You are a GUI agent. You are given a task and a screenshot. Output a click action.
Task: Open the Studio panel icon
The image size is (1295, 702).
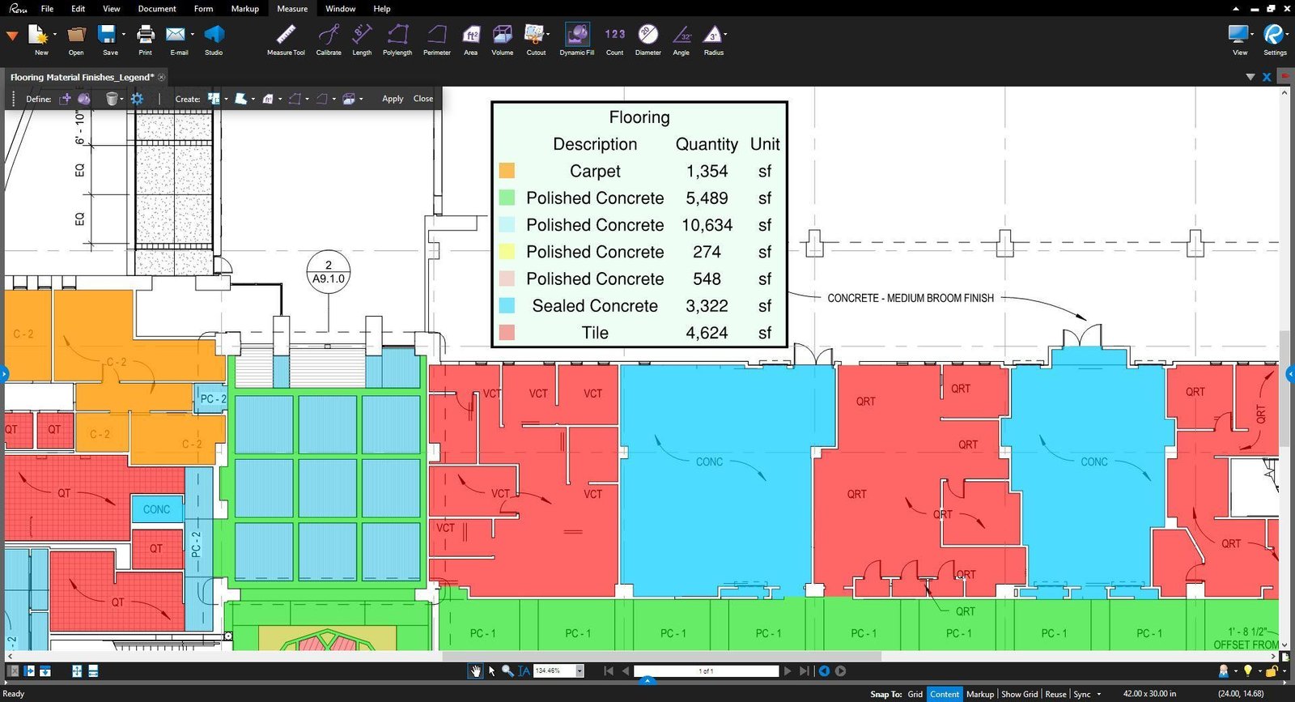coord(213,38)
